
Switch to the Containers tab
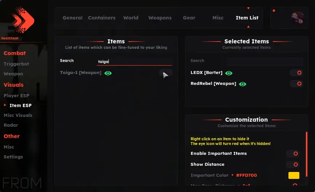[101, 18]
